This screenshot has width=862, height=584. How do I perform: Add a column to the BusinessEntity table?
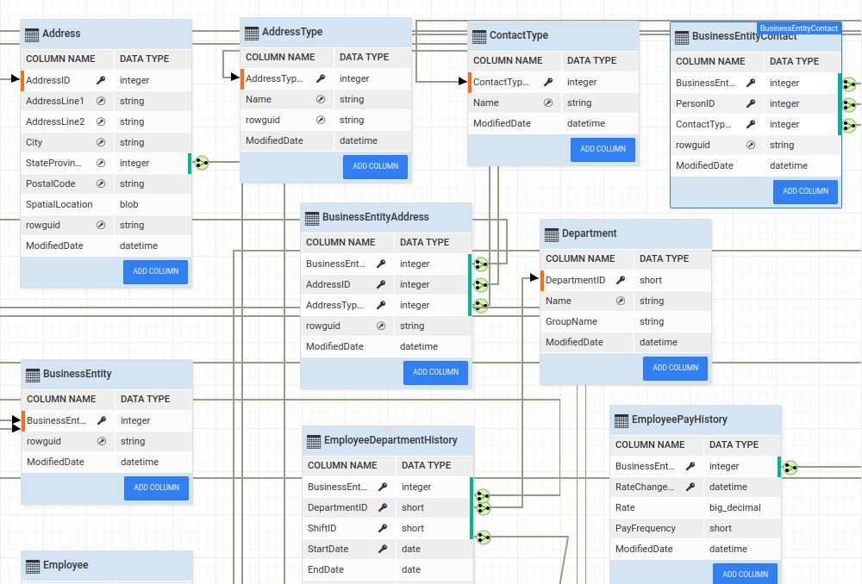tap(156, 488)
